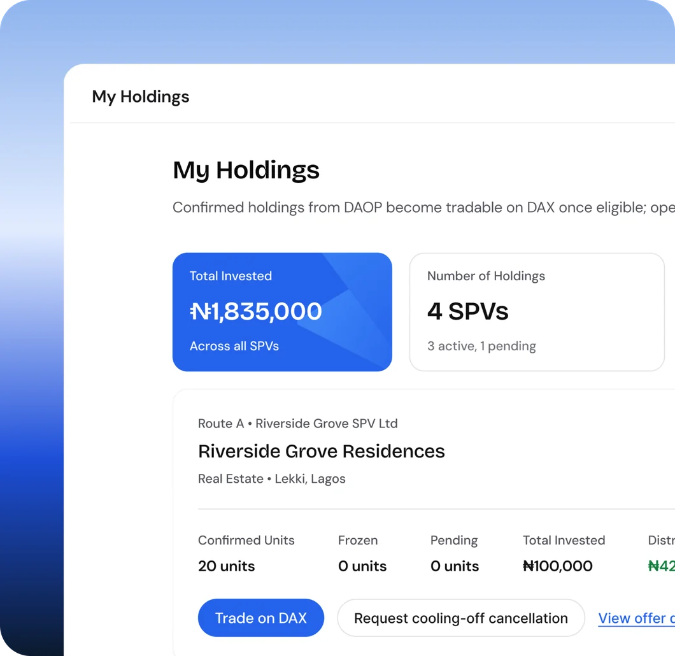This screenshot has height=656, width=675.
Task: Click the '0 units' value under Pending
Action: [x=455, y=566]
